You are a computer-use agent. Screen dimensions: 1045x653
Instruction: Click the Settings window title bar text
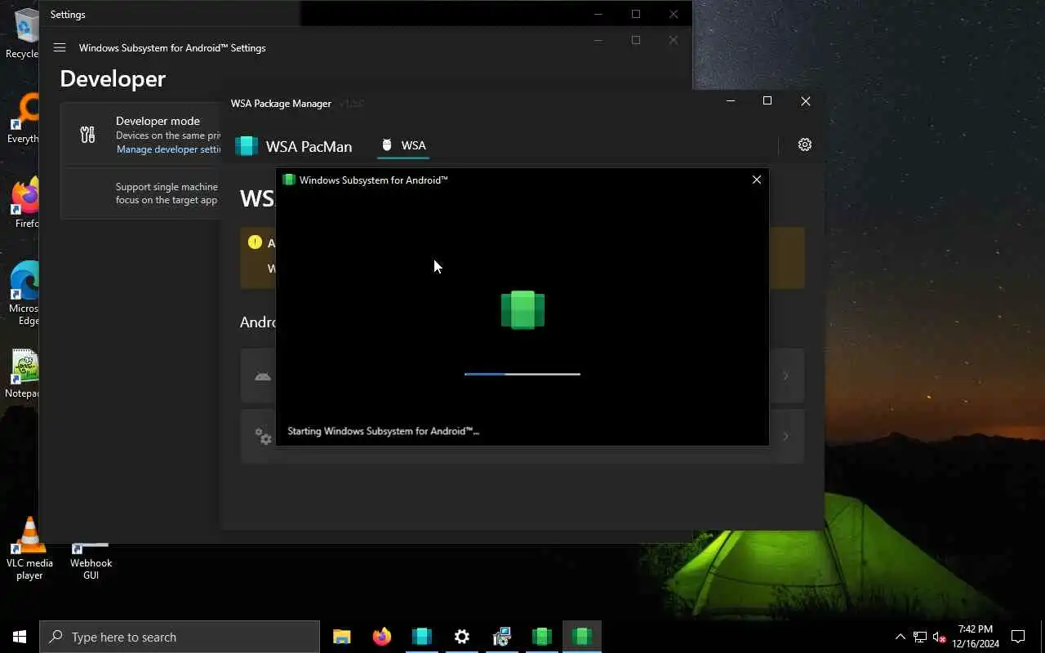(x=68, y=15)
